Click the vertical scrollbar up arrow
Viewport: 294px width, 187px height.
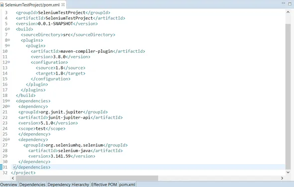288,12
